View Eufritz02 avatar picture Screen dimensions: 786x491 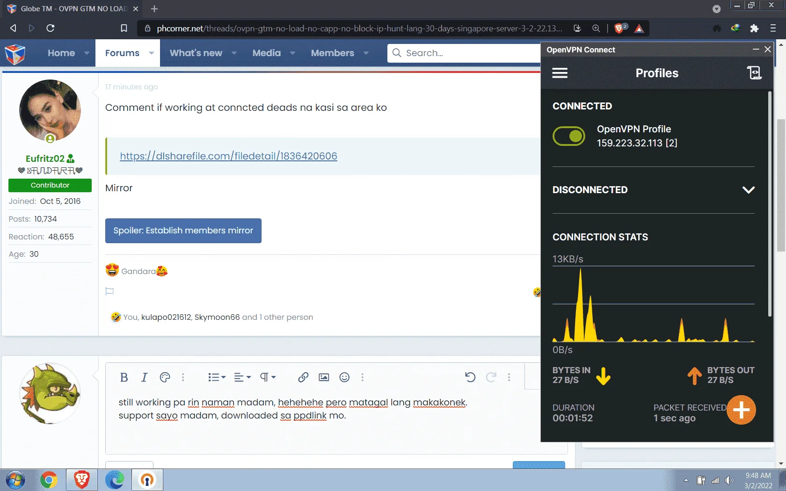coord(50,111)
